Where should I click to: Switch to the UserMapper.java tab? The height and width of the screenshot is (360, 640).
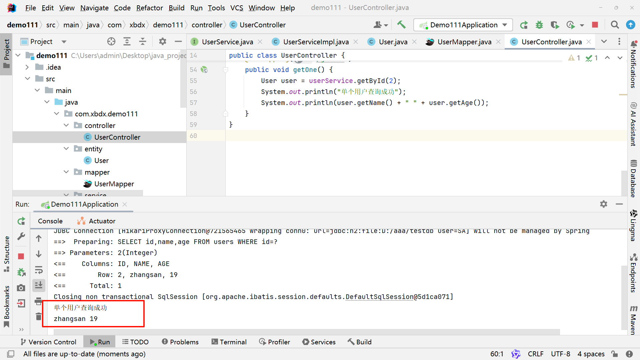point(464,42)
